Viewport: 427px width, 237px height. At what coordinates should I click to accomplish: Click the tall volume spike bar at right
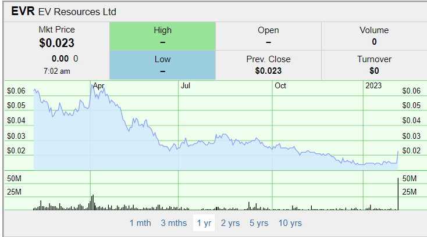(398, 193)
